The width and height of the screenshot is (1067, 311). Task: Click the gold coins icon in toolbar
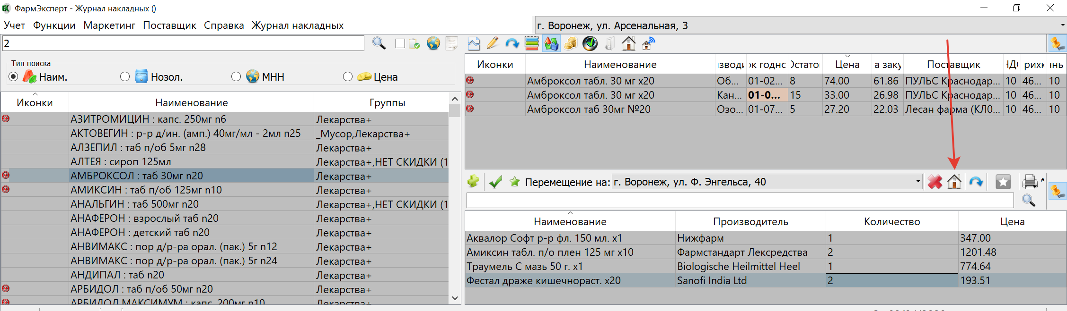[x=570, y=44]
